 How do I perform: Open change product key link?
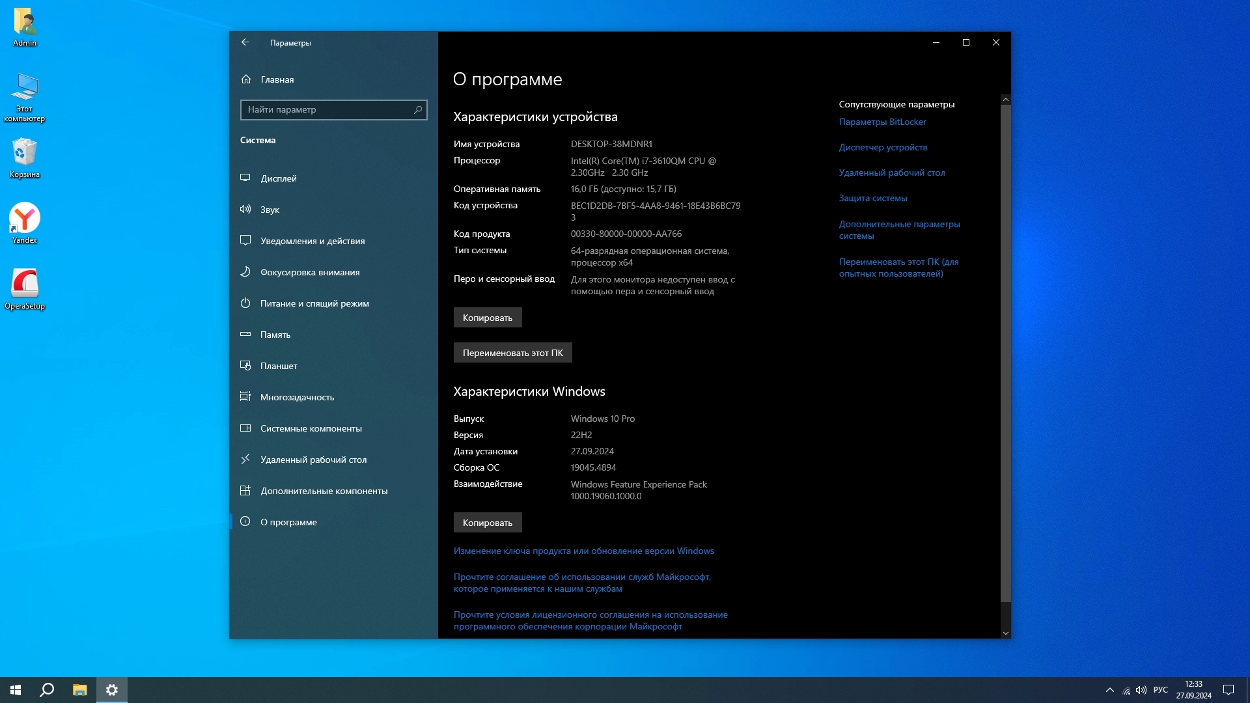583,551
